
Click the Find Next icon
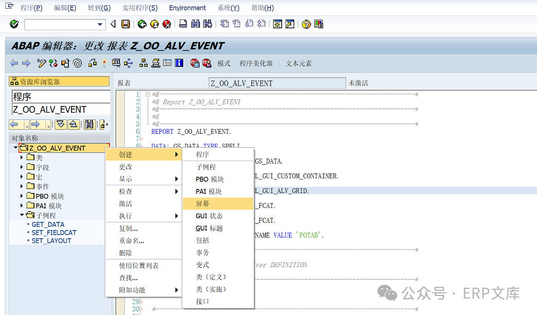(x=206, y=23)
